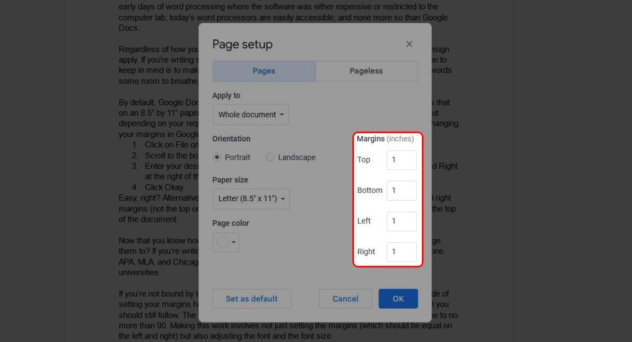Viewport: 632px width, 342px height.
Task: Select Landscape orientation
Action: [x=270, y=157]
